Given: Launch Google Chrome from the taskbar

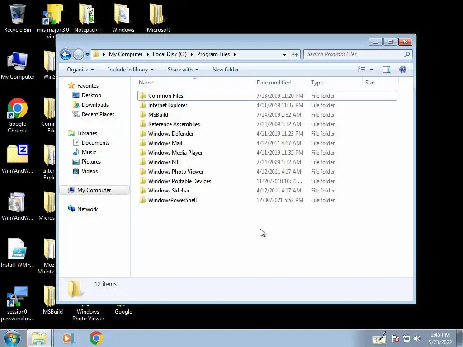Looking at the screenshot, I should click(x=96, y=338).
